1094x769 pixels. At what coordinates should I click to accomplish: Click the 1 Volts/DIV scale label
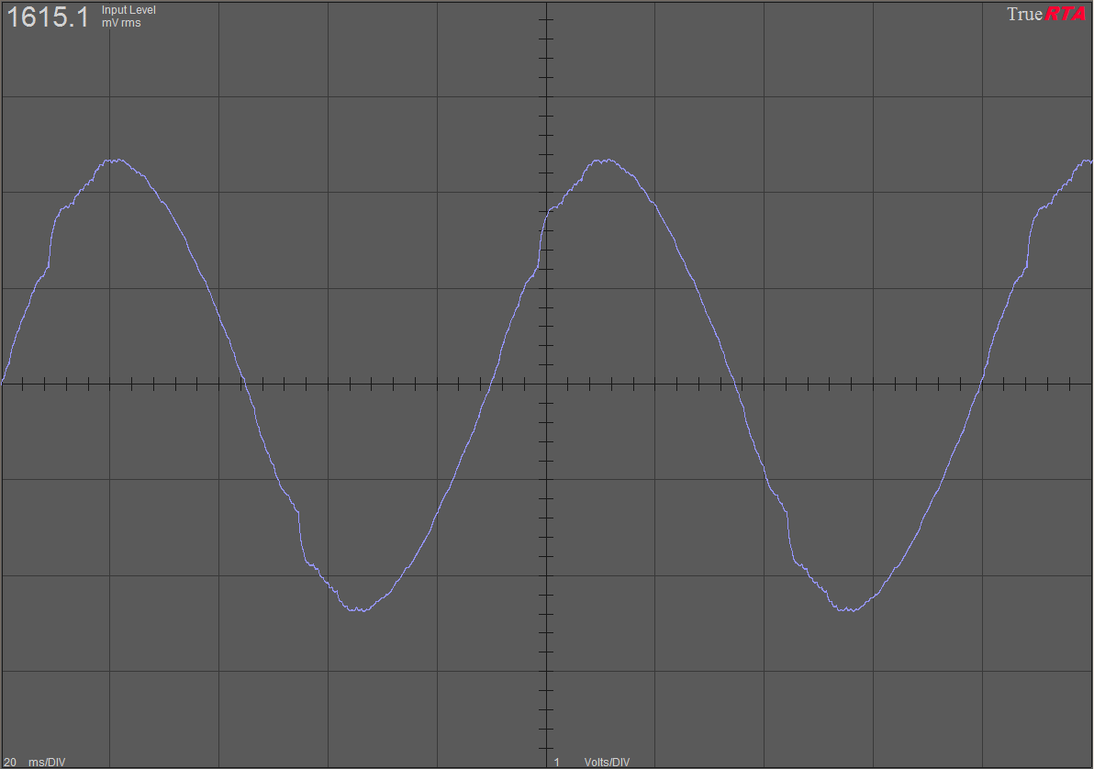[x=592, y=762]
